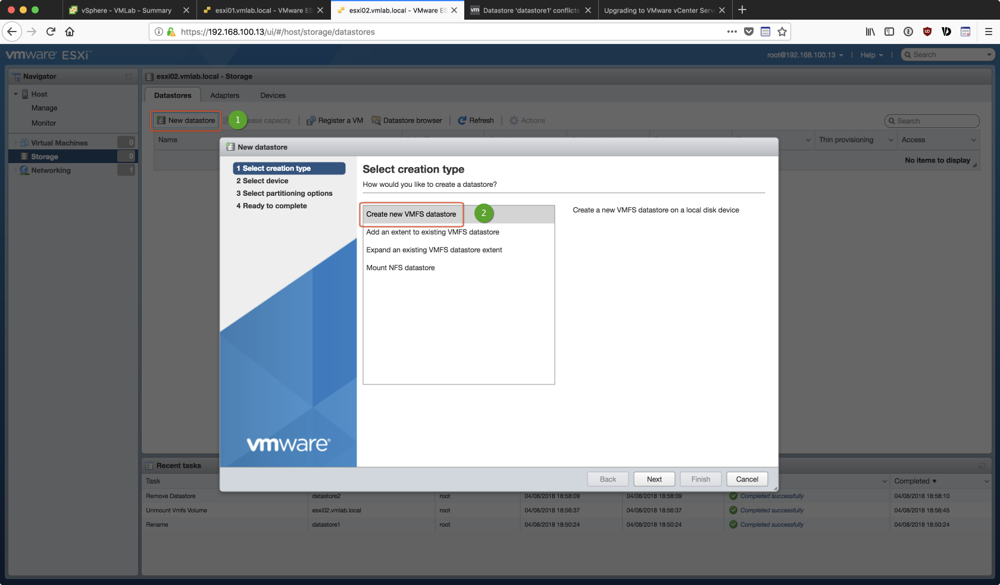Open the new browser tab button

click(x=742, y=10)
